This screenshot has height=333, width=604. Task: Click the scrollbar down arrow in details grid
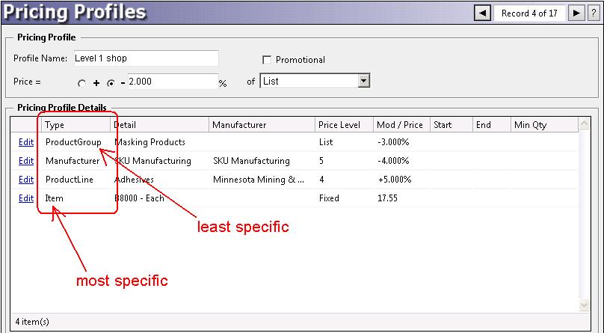tap(585, 305)
